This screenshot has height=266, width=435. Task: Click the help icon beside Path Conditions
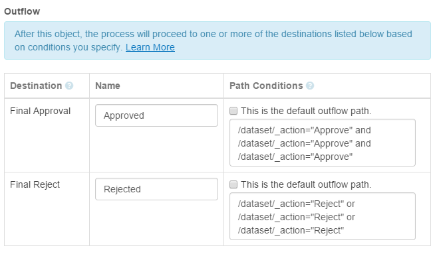[310, 86]
